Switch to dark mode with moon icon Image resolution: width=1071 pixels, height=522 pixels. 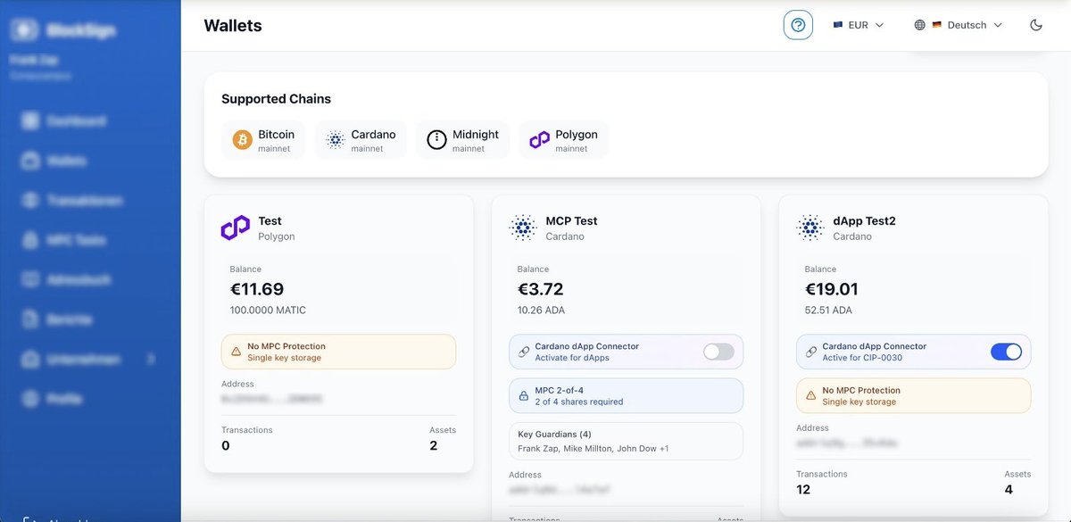(x=1036, y=25)
